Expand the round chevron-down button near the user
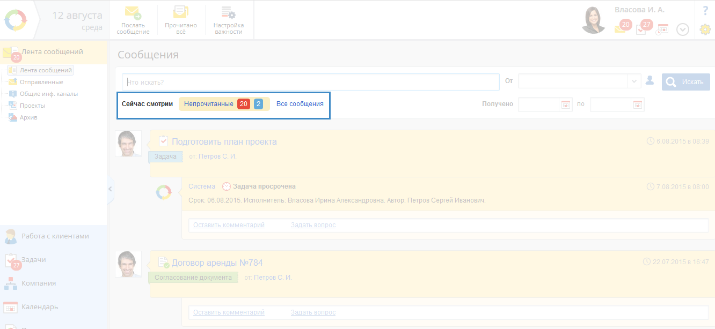Screen dimensions: 715x329 [x=682, y=29]
